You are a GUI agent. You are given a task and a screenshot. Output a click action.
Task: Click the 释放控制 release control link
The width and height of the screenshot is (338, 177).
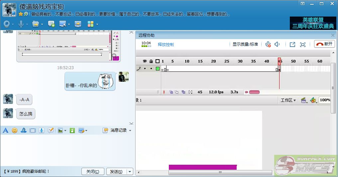click(166, 44)
